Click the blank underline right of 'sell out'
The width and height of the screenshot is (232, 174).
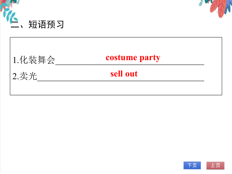click(x=171, y=80)
